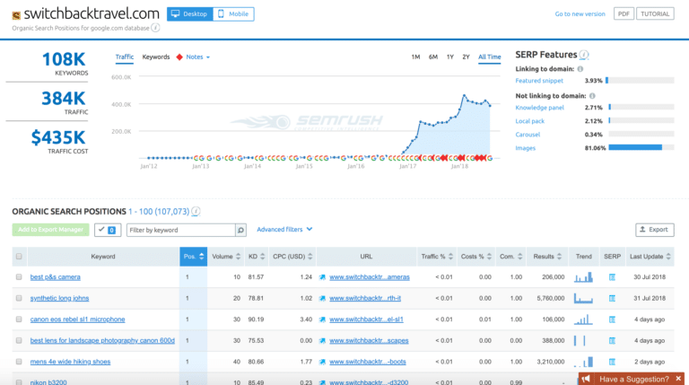689x385 pixels.
Task: View SERP snapshot for synthetic long johns
Action: (612, 299)
